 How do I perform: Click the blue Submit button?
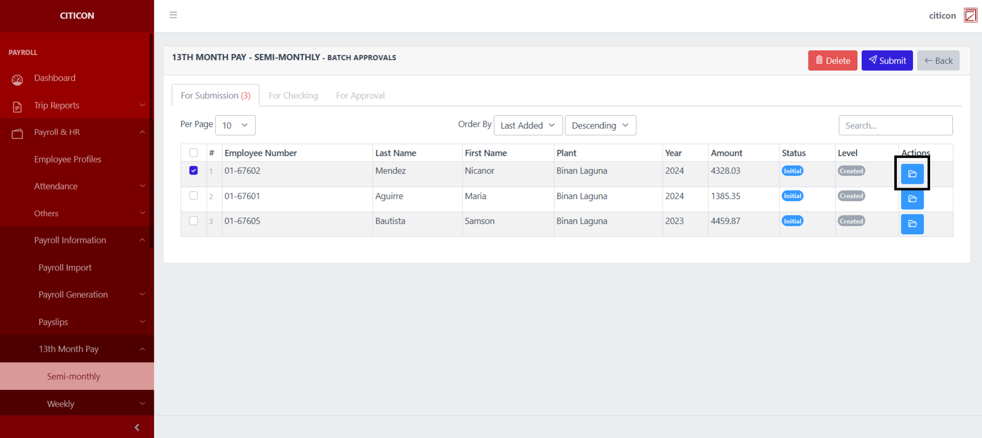(887, 61)
